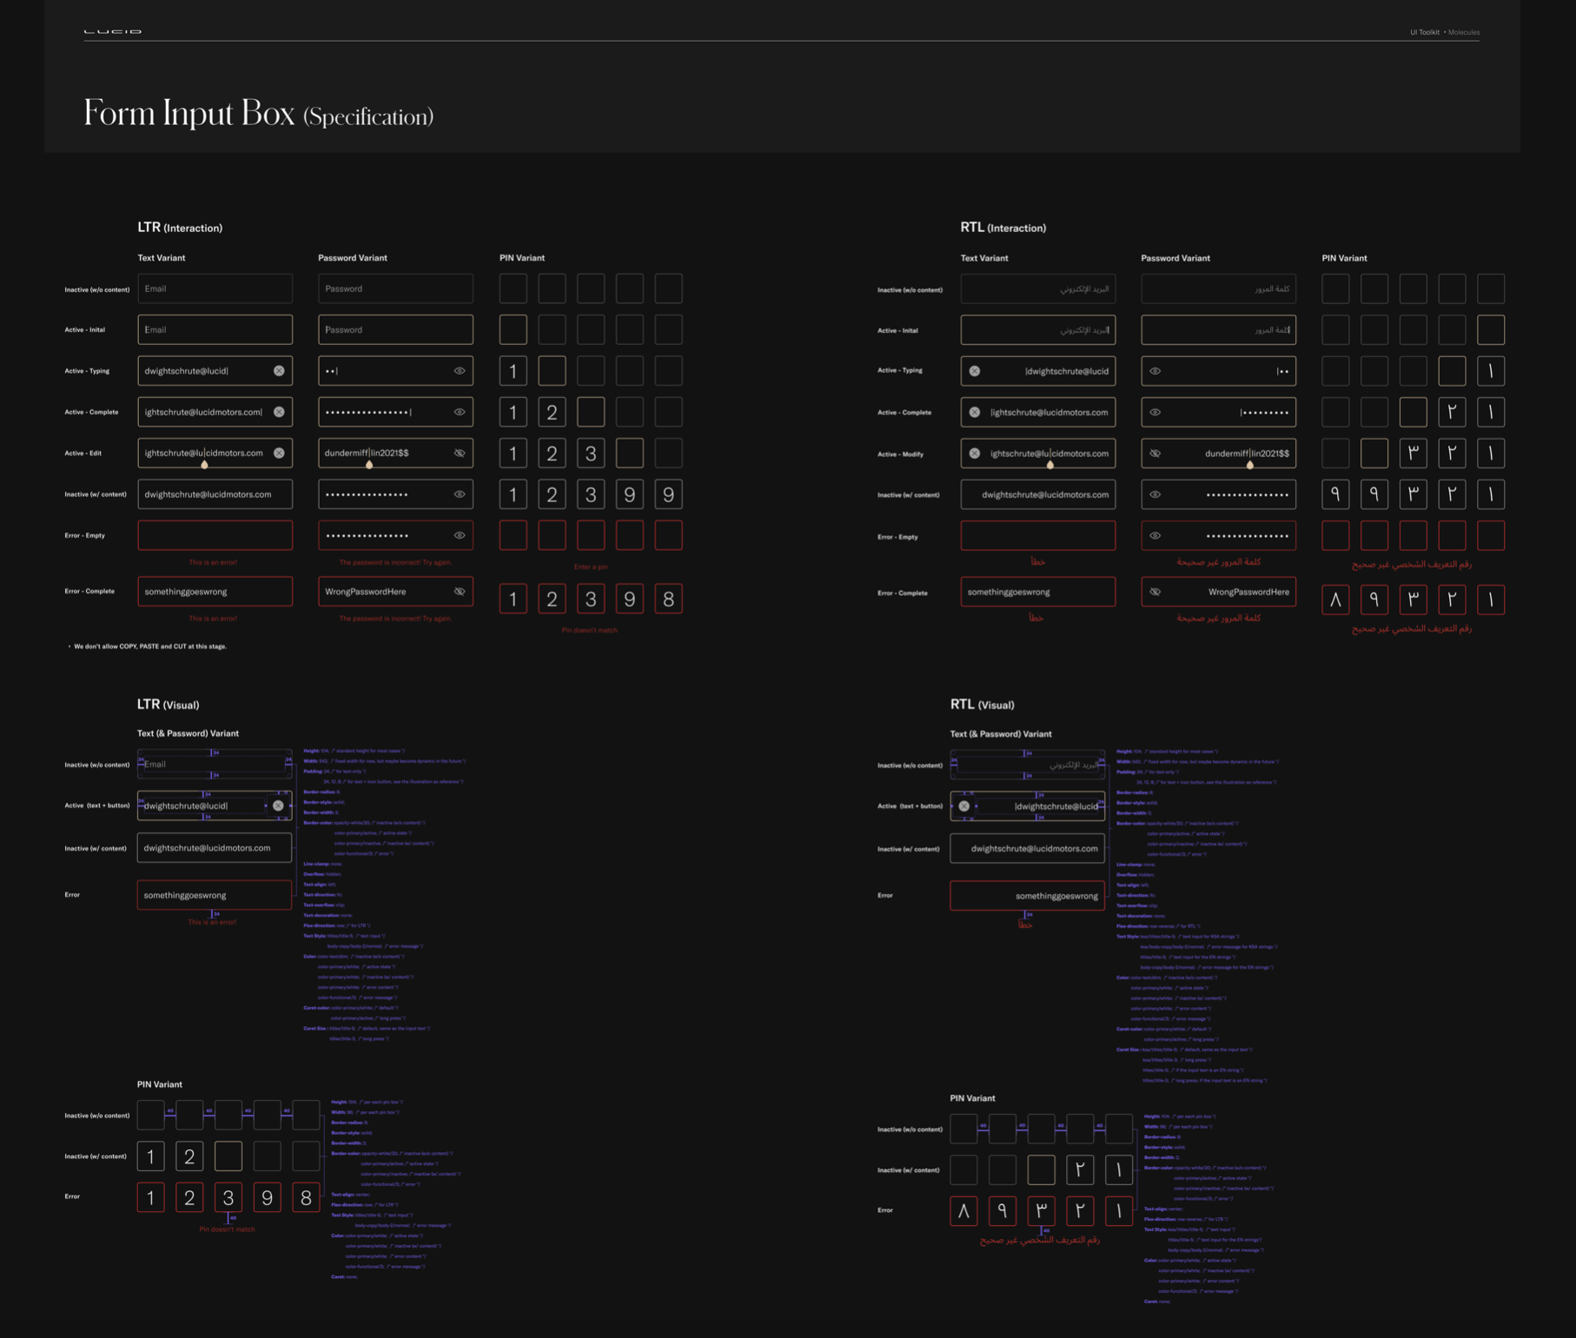Image resolution: width=1576 pixels, height=1338 pixels.
Task: Click 'Enter a pin' error message
Action: point(591,566)
